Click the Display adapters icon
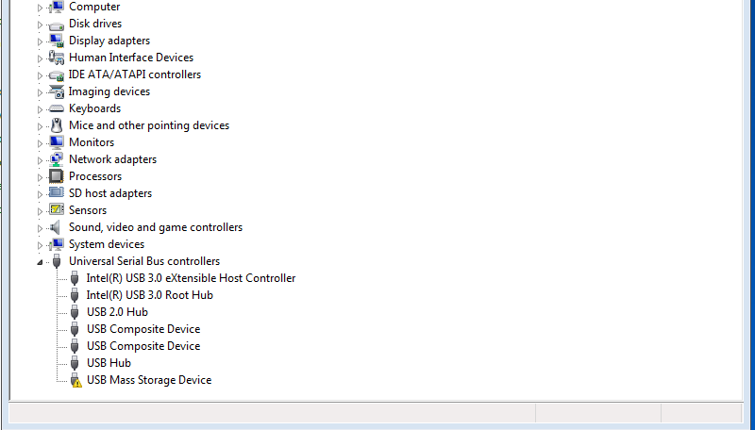Image resolution: width=755 pixels, height=430 pixels. [57, 41]
